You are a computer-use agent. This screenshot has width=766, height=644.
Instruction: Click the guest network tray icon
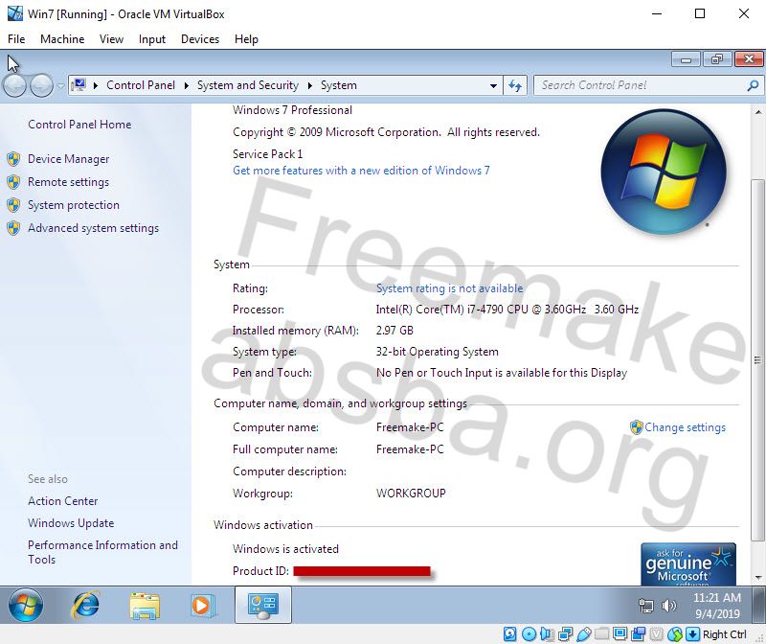point(645,606)
